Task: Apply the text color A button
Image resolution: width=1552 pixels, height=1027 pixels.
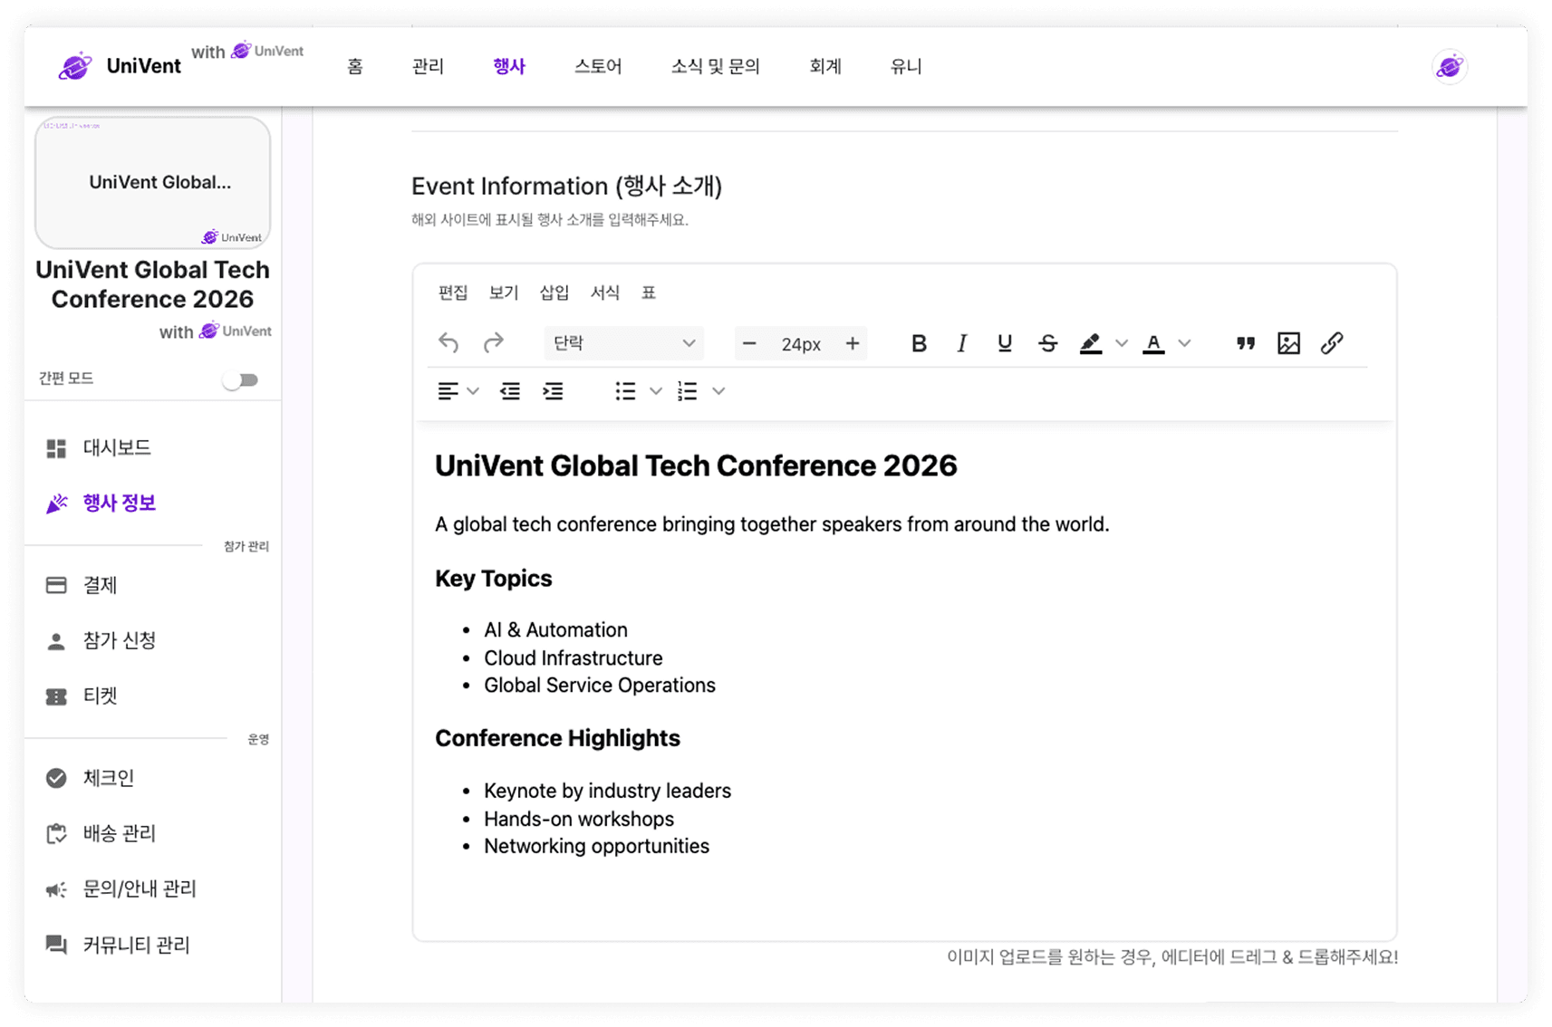Action: 1153,343
